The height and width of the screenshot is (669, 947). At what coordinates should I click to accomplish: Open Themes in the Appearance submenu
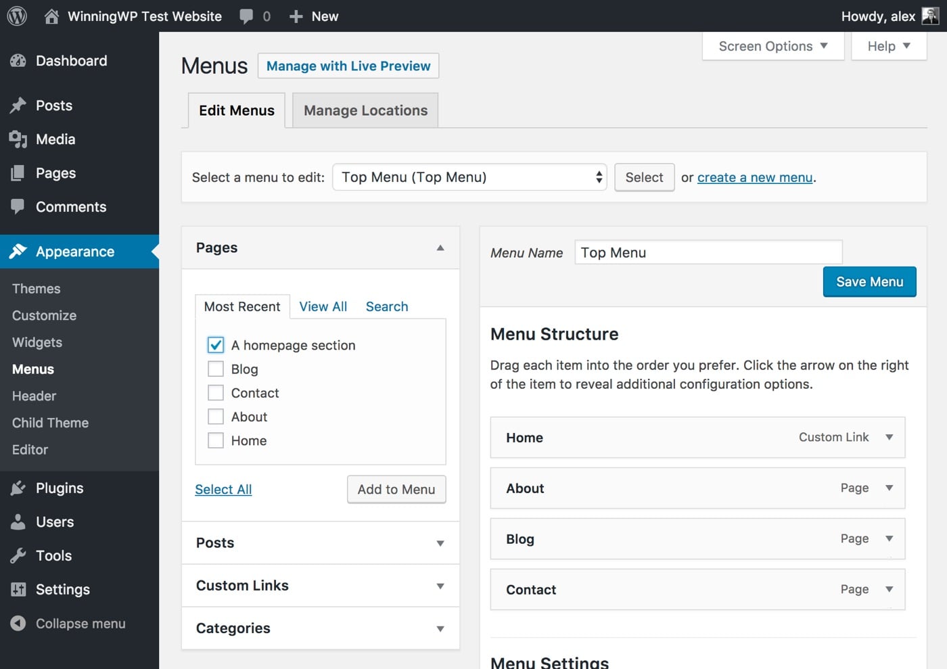click(37, 289)
